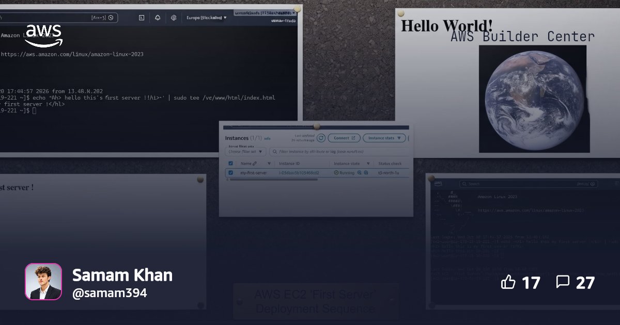Click the AWS logo in the lower-right terminal
The image size is (620, 325).
(438, 183)
